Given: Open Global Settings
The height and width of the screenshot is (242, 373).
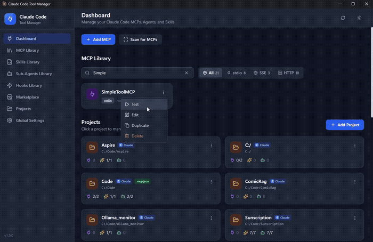Looking at the screenshot, I should point(37,120).
